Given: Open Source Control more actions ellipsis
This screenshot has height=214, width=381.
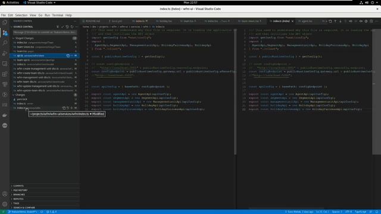Looking at the screenshot, I should coord(76,27).
